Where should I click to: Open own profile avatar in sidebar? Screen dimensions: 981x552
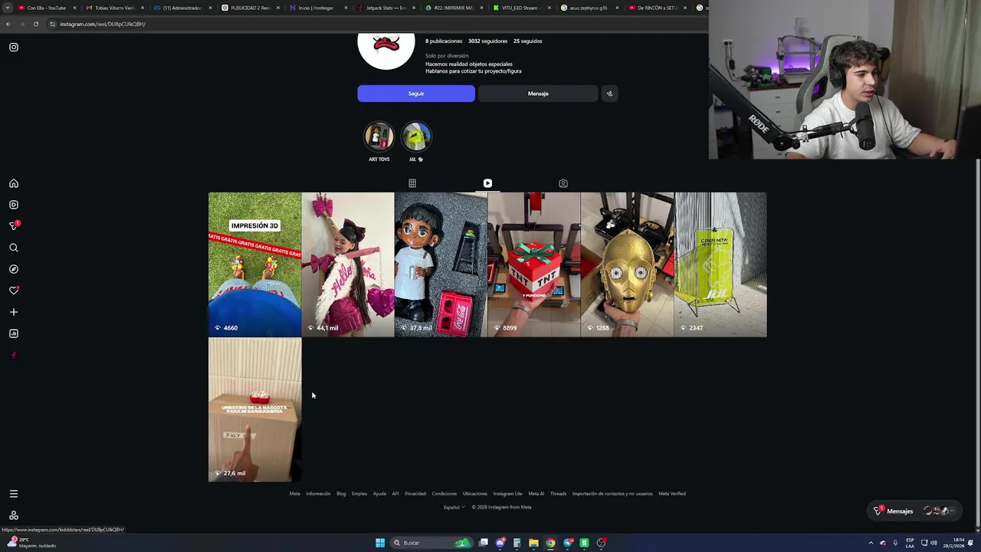coord(14,355)
